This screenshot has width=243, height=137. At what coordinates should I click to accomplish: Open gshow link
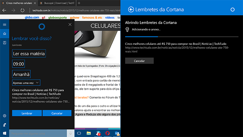pos(74,18)
